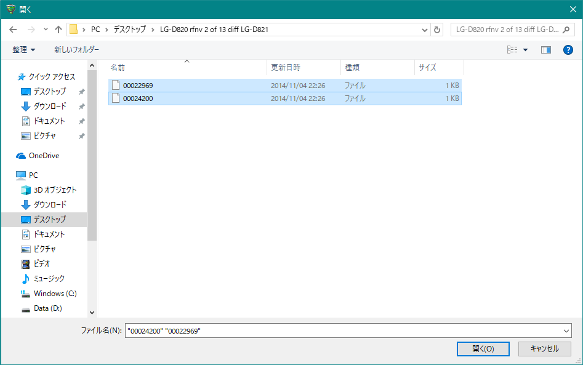Open ドキュメント under PC

coord(49,234)
